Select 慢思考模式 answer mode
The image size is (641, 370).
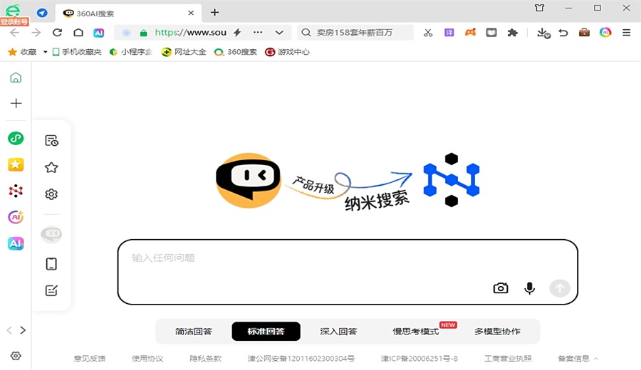point(416,331)
